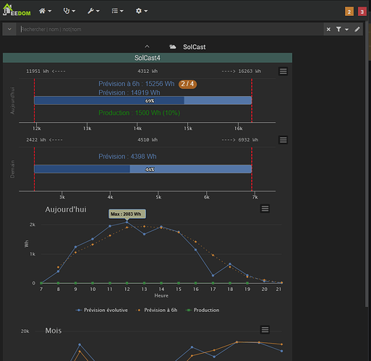Screen dimensions: 371x361
Task: Open red notification badge showing 3
Action: click(362, 12)
